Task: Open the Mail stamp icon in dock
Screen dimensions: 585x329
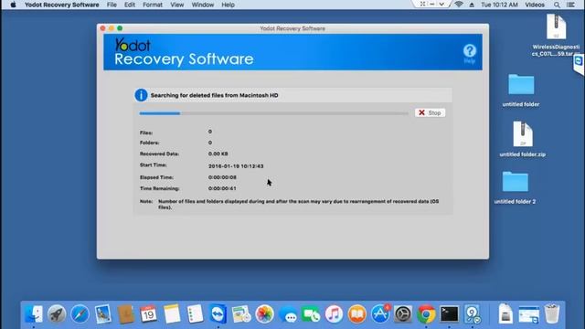Action: coord(103,313)
